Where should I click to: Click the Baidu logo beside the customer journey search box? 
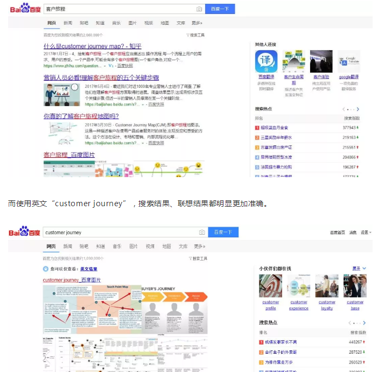pos(24,231)
